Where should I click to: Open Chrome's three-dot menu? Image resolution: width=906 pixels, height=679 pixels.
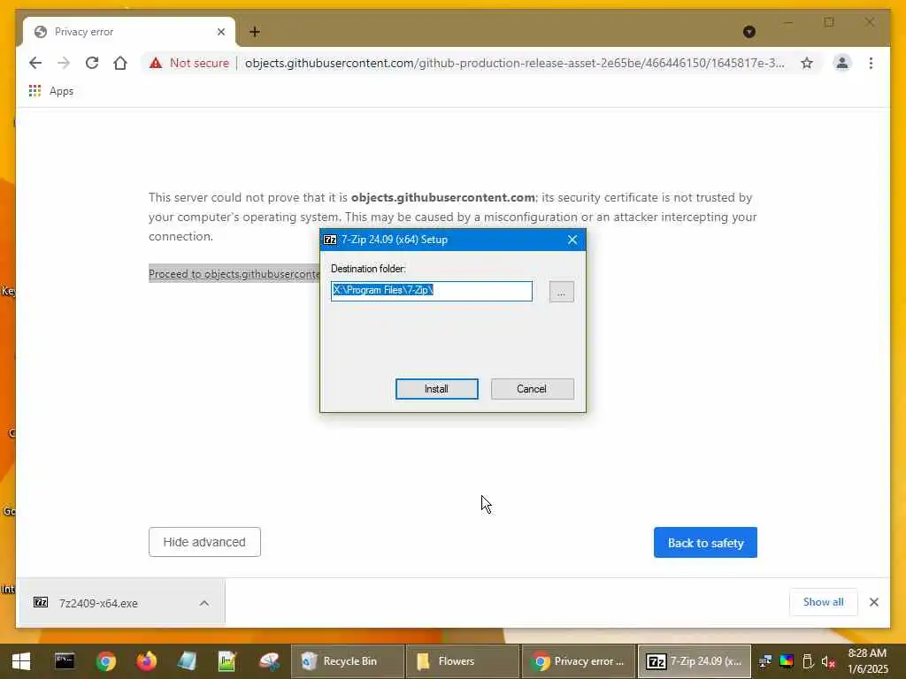point(871,63)
